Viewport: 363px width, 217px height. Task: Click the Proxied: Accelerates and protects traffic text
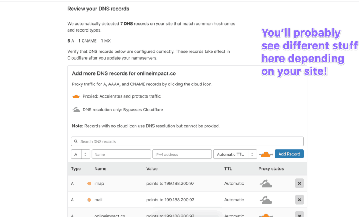122,96
